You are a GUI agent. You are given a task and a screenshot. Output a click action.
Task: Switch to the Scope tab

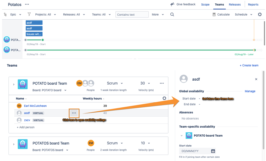(x=205, y=5)
